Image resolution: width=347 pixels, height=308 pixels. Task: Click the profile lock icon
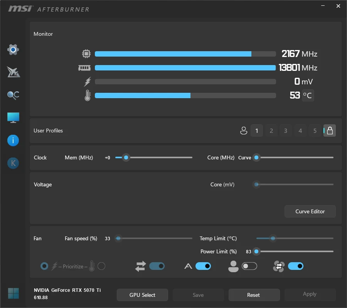click(x=330, y=131)
